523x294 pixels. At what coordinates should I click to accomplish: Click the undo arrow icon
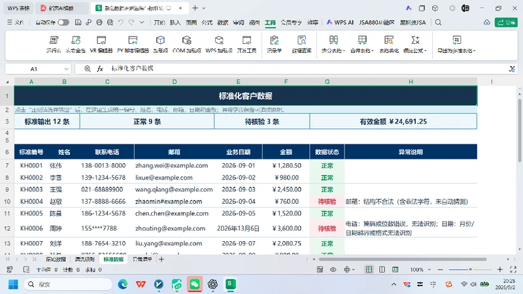(121, 22)
